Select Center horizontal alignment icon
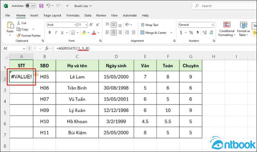This screenshot has width=257, height=152. point(114,33)
